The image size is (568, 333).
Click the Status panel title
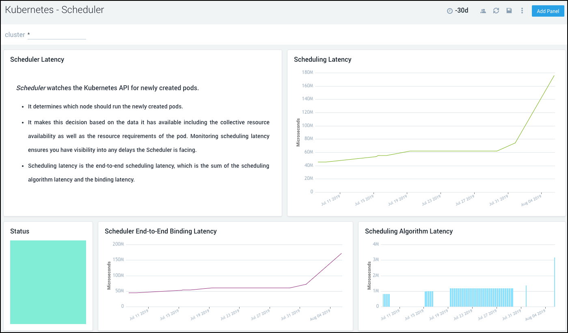pyautogui.click(x=19, y=231)
